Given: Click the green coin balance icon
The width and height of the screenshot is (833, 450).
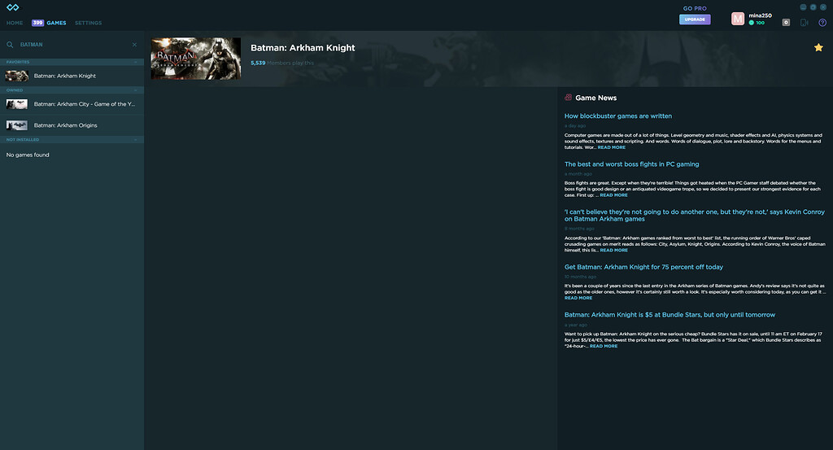Looking at the screenshot, I should (752, 23).
